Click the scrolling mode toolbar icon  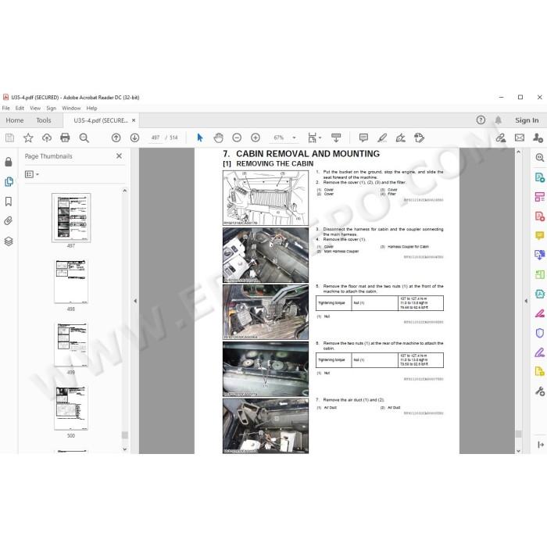(336, 138)
